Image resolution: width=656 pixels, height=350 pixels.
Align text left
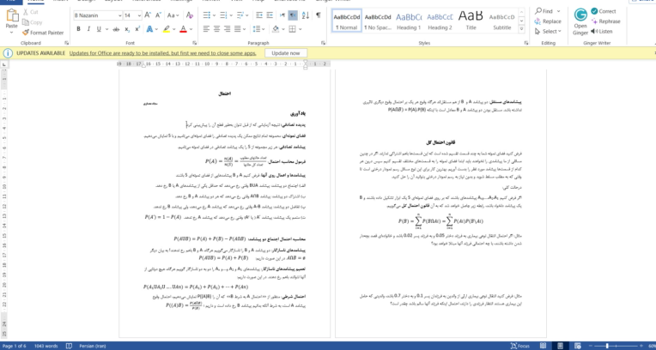click(206, 29)
